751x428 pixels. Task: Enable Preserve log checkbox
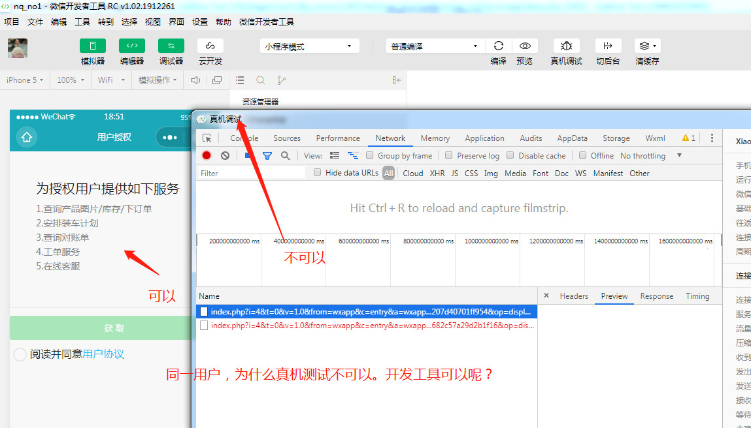[449, 155]
